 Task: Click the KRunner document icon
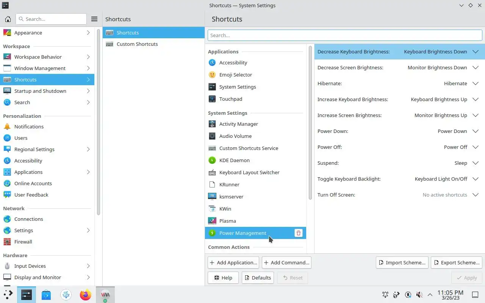click(212, 184)
